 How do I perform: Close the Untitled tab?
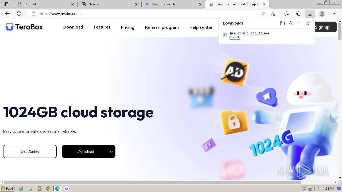click(72, 4)
